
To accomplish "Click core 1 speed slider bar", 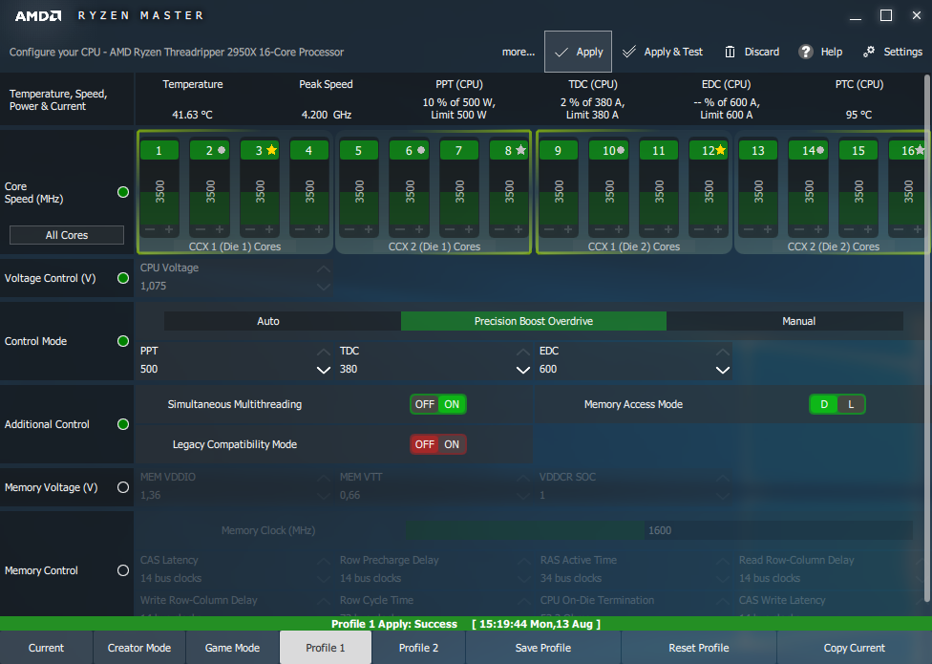I will 159,191.
